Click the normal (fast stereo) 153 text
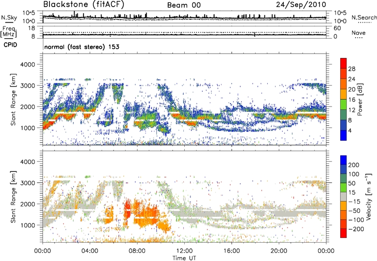The width and height of the screenshot is (377, 261). tap(82, 47)
